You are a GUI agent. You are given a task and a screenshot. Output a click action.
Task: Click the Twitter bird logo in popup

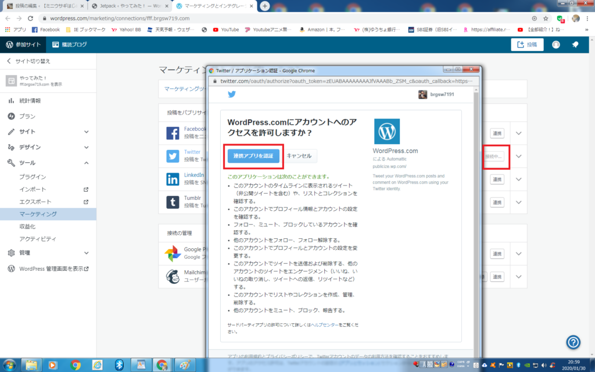pos(232,95)
